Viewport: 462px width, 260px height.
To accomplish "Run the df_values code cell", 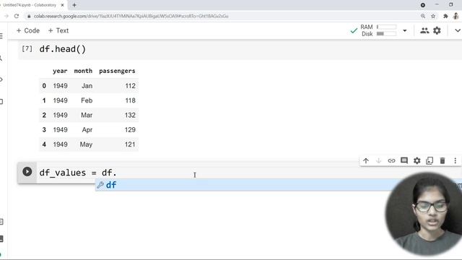I will coord(27,172).
